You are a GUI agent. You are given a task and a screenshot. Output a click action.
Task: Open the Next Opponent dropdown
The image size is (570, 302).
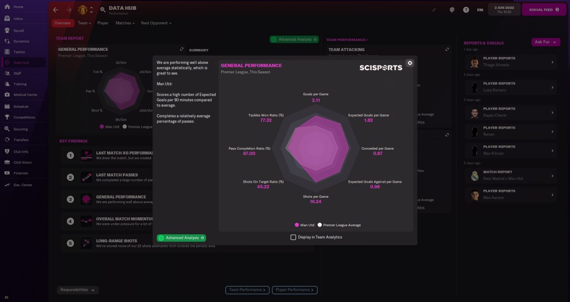pyautogui.click(x=156, y=23)
